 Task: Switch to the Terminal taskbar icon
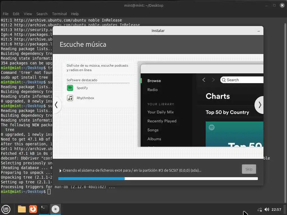(44, 209)
